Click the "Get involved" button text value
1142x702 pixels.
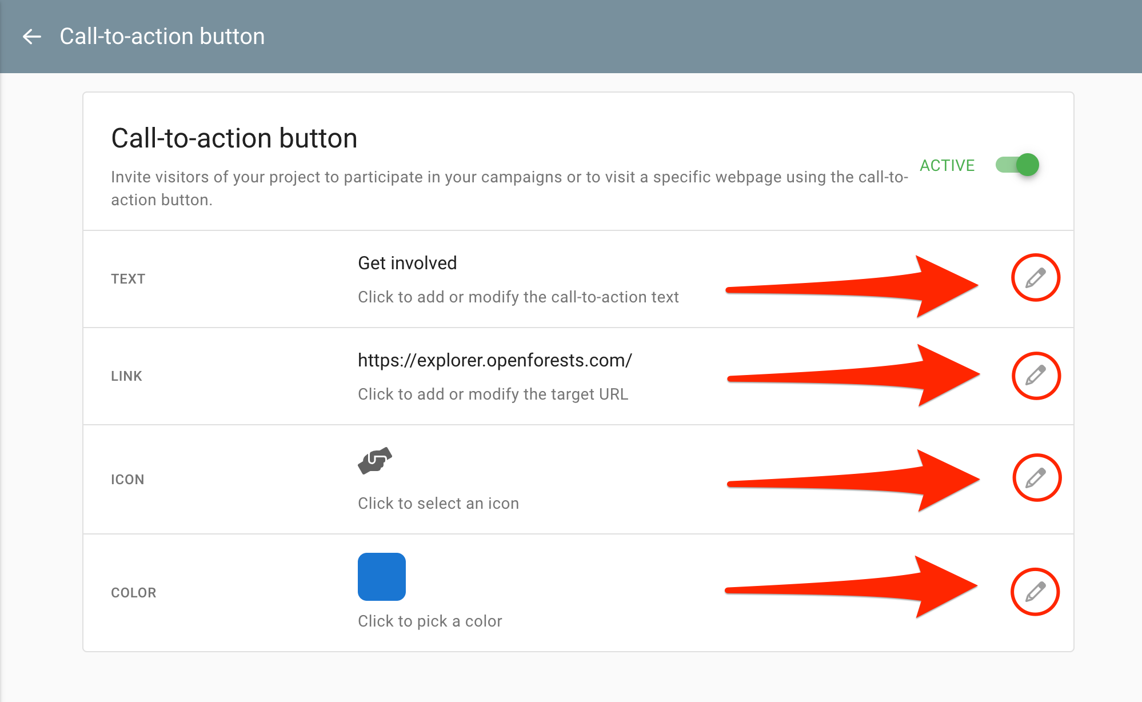(x=407, y=263)
